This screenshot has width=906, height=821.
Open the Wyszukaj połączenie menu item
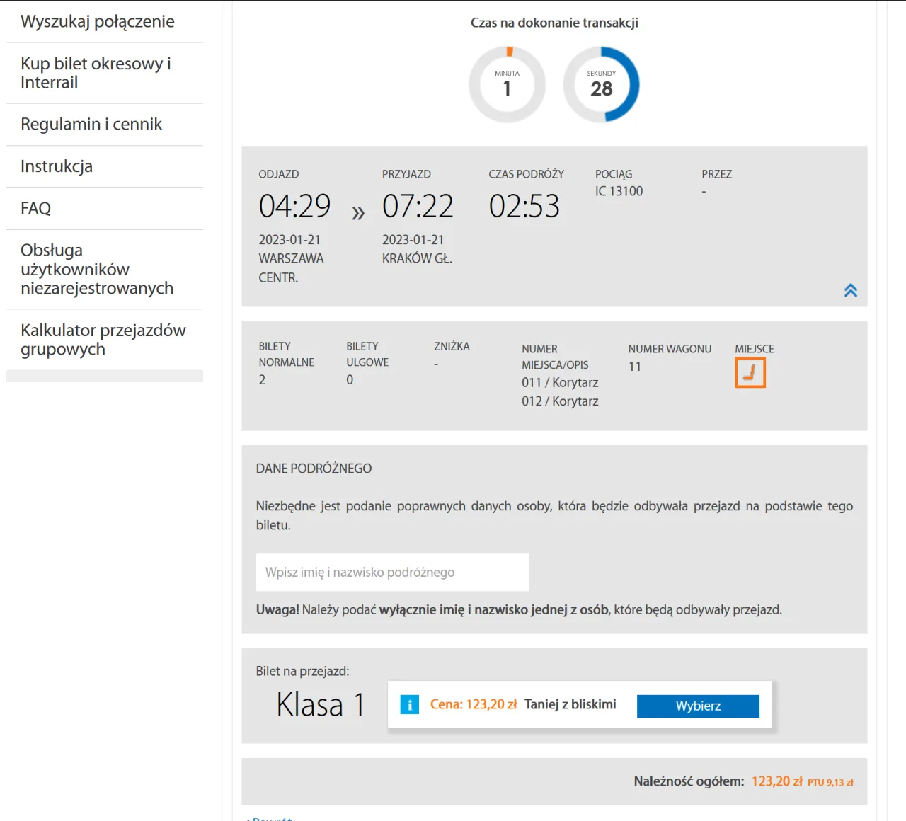click(x=98, y=22)
